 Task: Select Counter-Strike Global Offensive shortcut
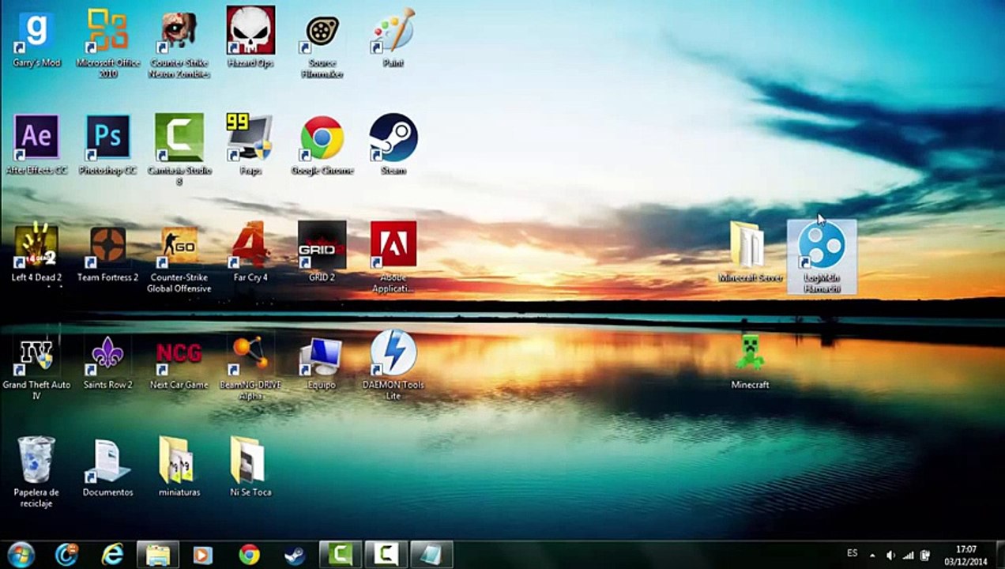(179, 246)
